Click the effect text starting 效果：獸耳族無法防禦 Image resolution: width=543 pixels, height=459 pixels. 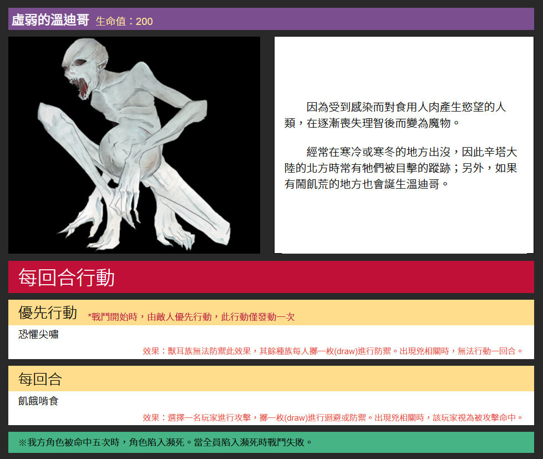pyautogui.click(x=333, y=351)
